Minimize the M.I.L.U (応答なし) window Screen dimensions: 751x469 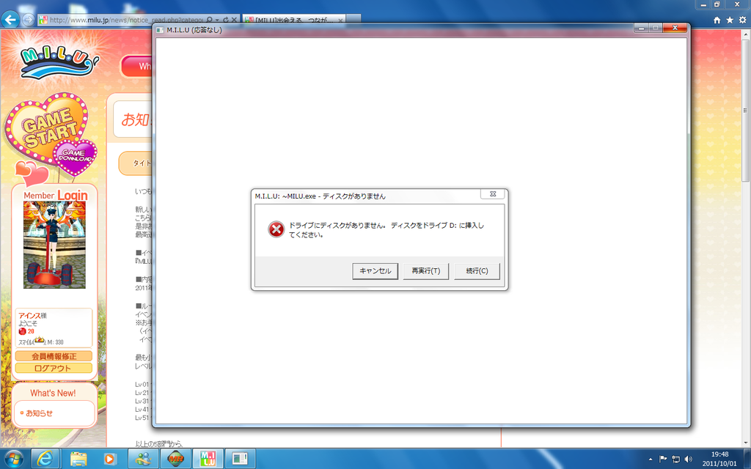(x=641, y=29)
